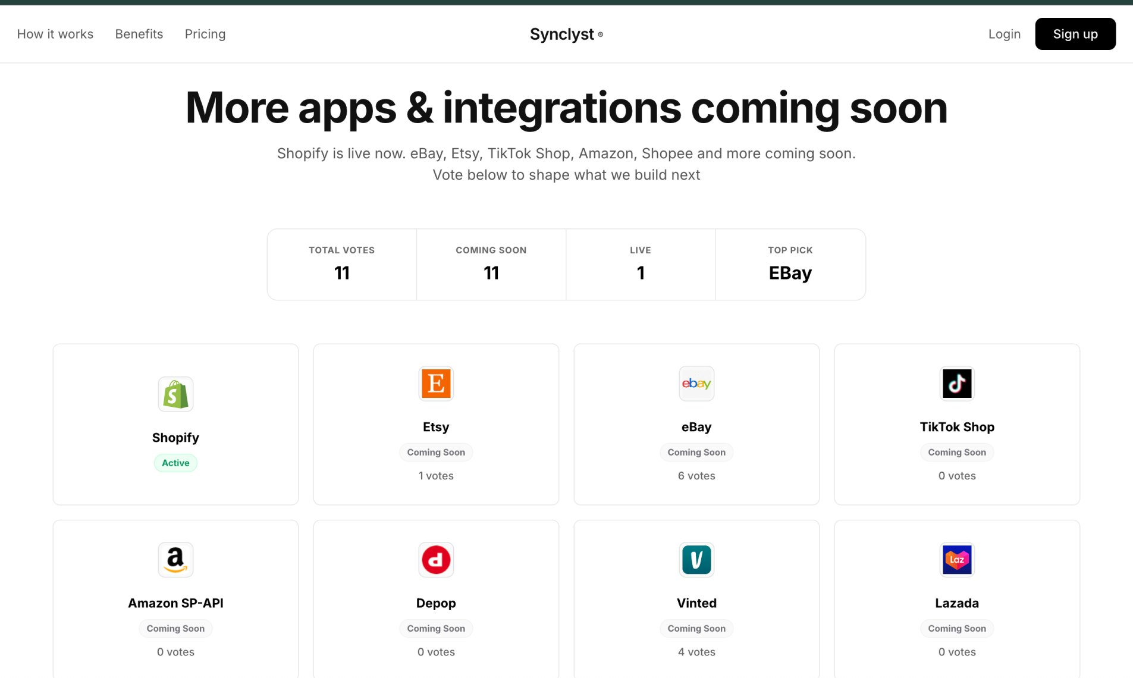Click the Lazada heart logo icon
The height and width of the screenshot is (678, 1133).
tap(957, 560)
